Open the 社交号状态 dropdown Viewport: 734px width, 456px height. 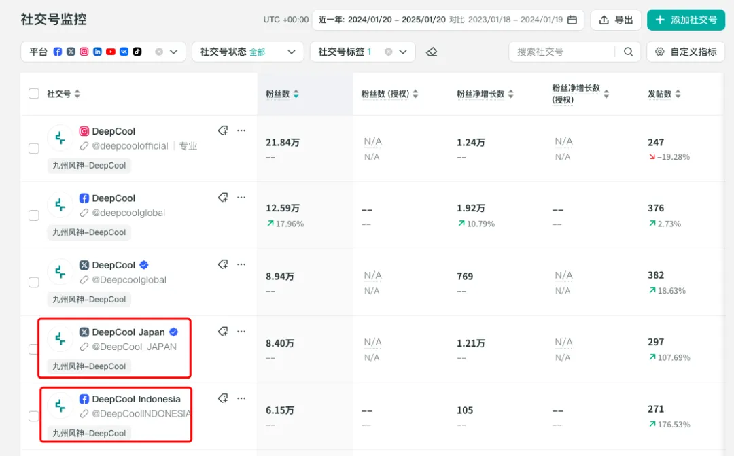point(247,52)
